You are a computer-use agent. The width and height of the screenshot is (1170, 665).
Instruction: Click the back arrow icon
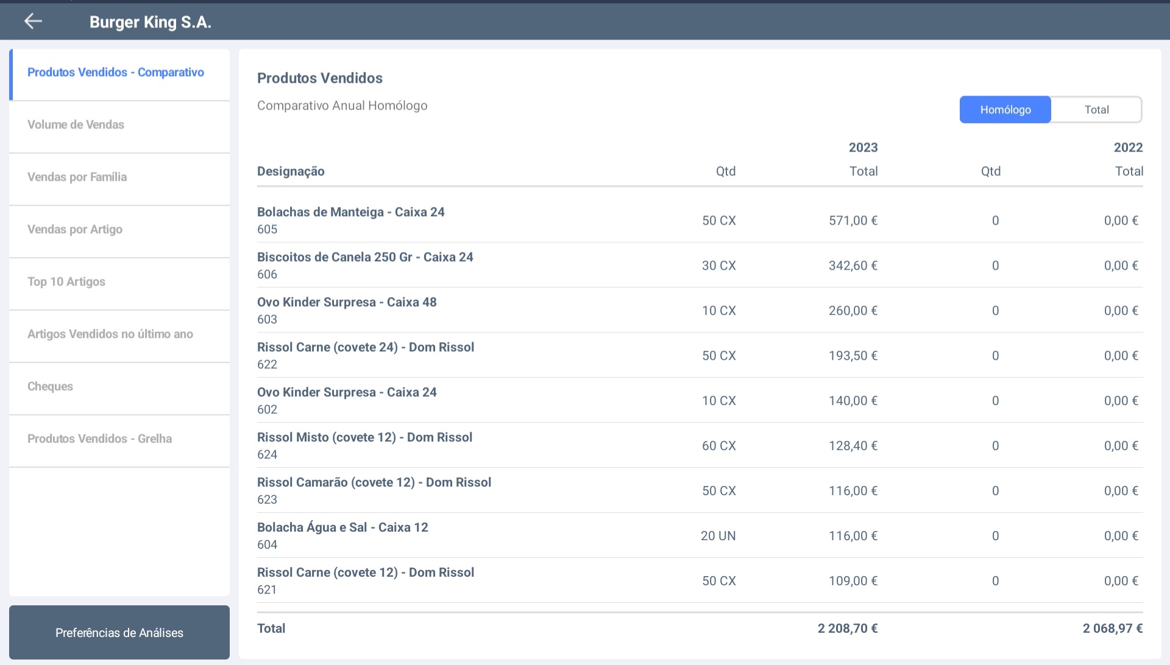(33, 21)
